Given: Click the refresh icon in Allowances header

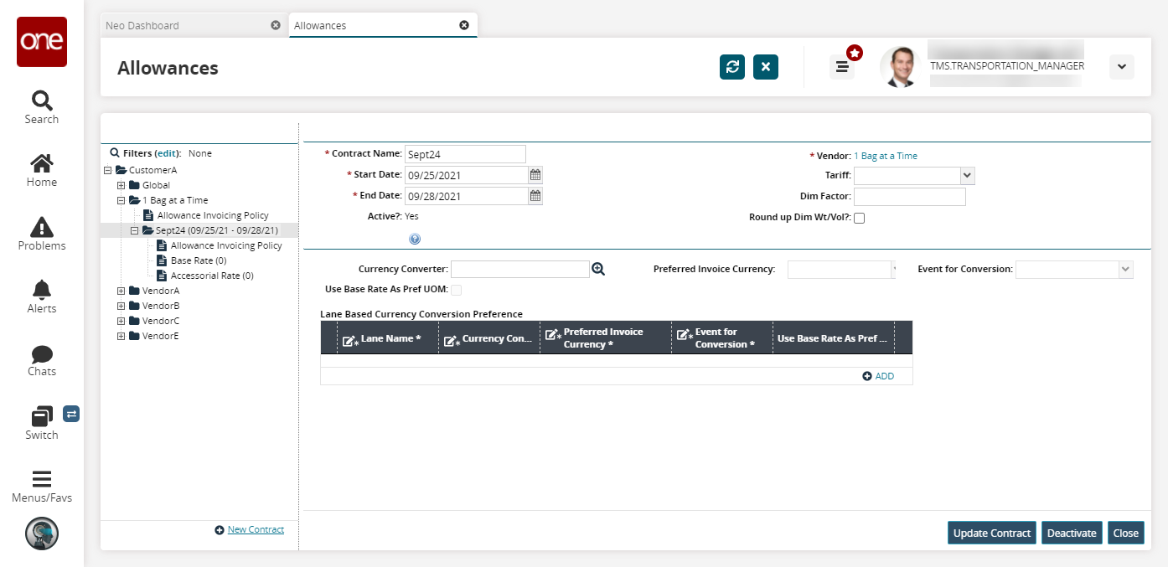Looking at the screenshot, I should [x=732, y=67].
